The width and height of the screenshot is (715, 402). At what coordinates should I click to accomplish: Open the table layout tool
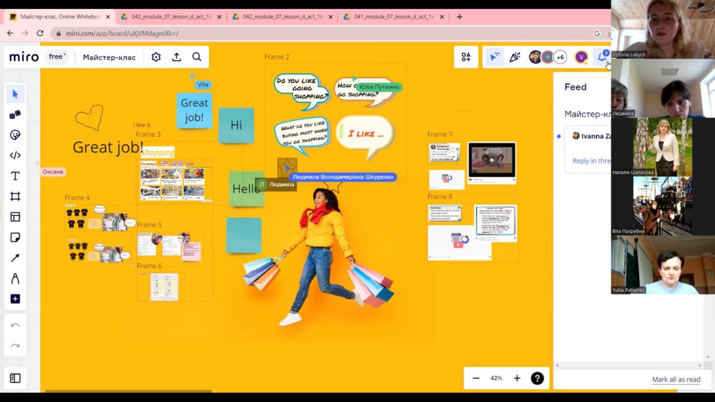(15, 217)
